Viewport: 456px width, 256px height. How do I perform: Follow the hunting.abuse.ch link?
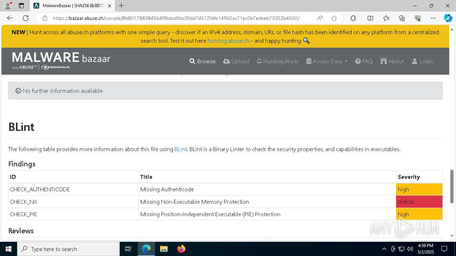pos(228,41)
